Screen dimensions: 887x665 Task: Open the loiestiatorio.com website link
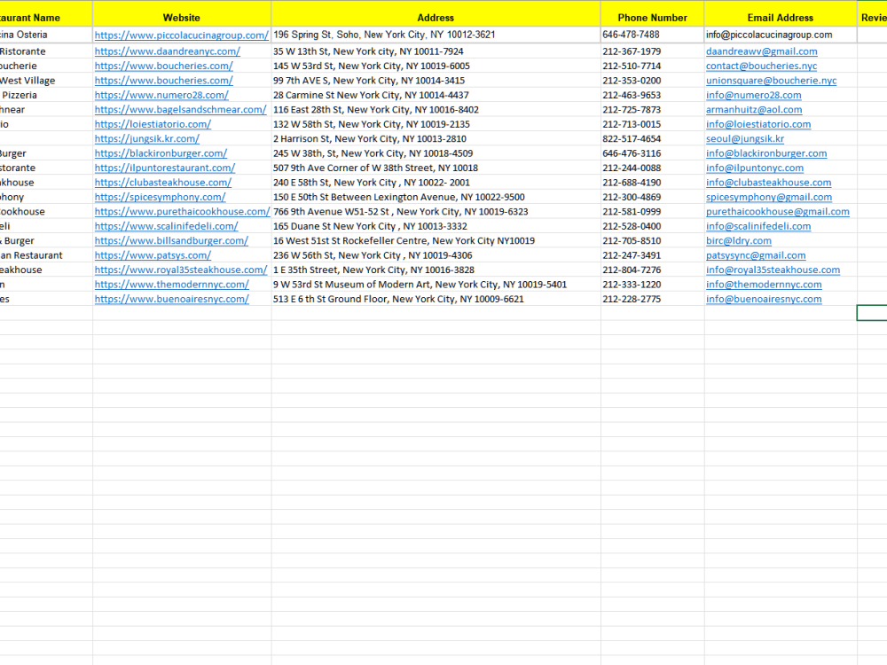pos(153,124)
